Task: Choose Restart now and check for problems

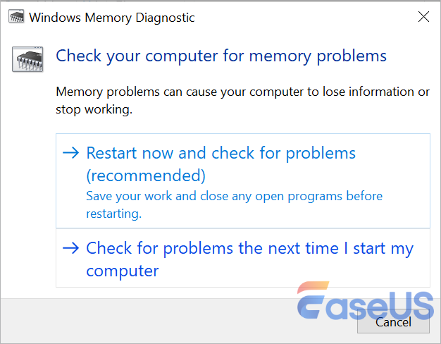Action: point(220,153)
